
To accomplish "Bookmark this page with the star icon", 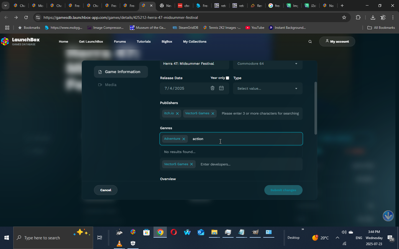I will point(344,17).
